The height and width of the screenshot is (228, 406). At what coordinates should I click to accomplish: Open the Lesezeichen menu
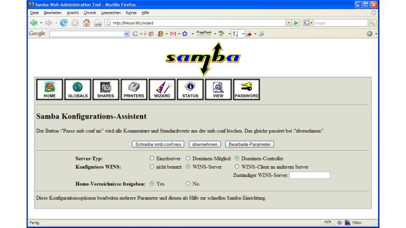click(x=111, y=13)
